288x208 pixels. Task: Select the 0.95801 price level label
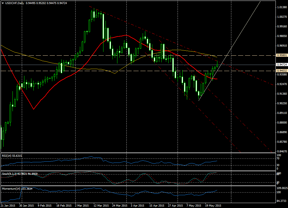coord(281,55)
